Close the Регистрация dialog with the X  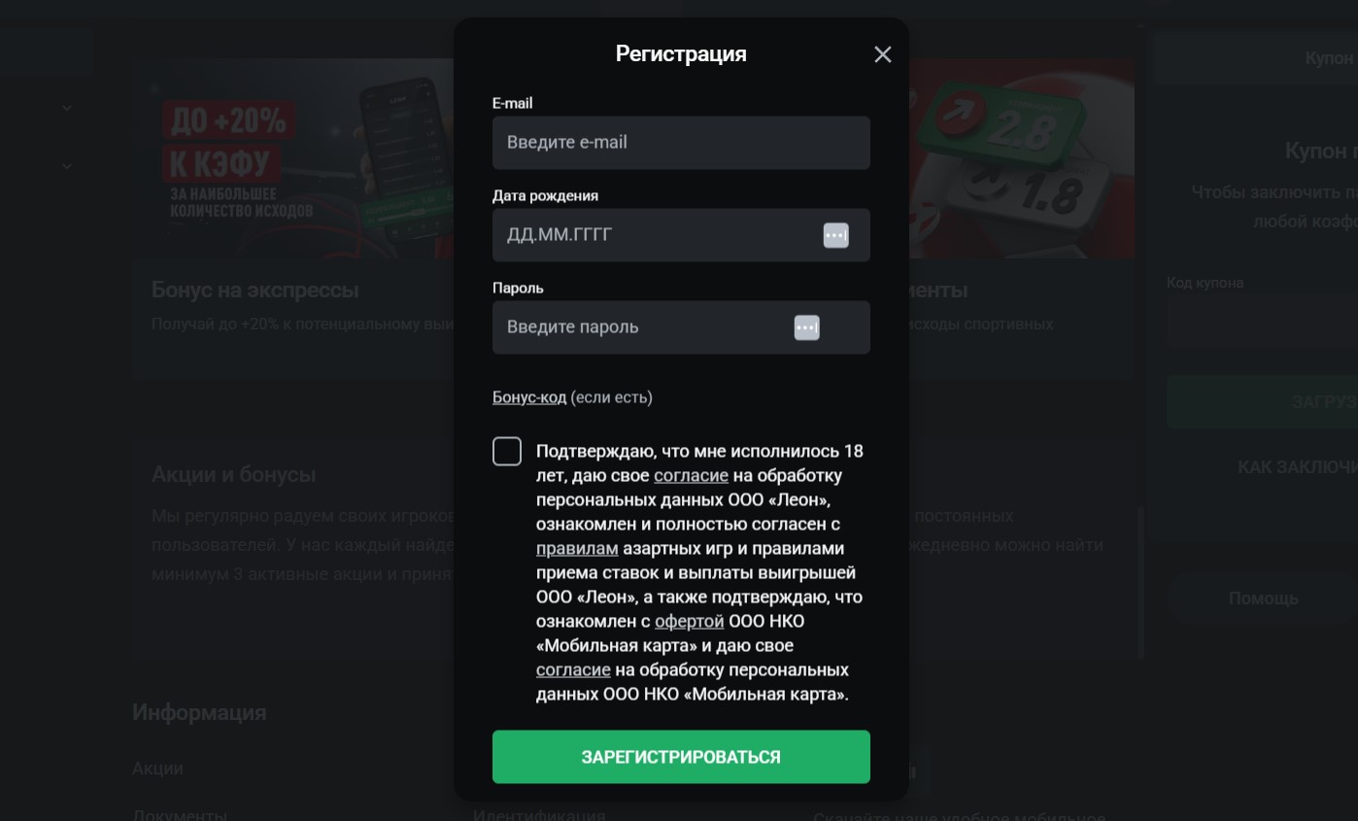882,54
